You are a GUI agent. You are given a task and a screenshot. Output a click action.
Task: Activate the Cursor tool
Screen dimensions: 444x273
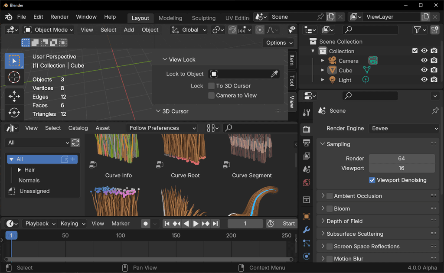click(14, 77)
